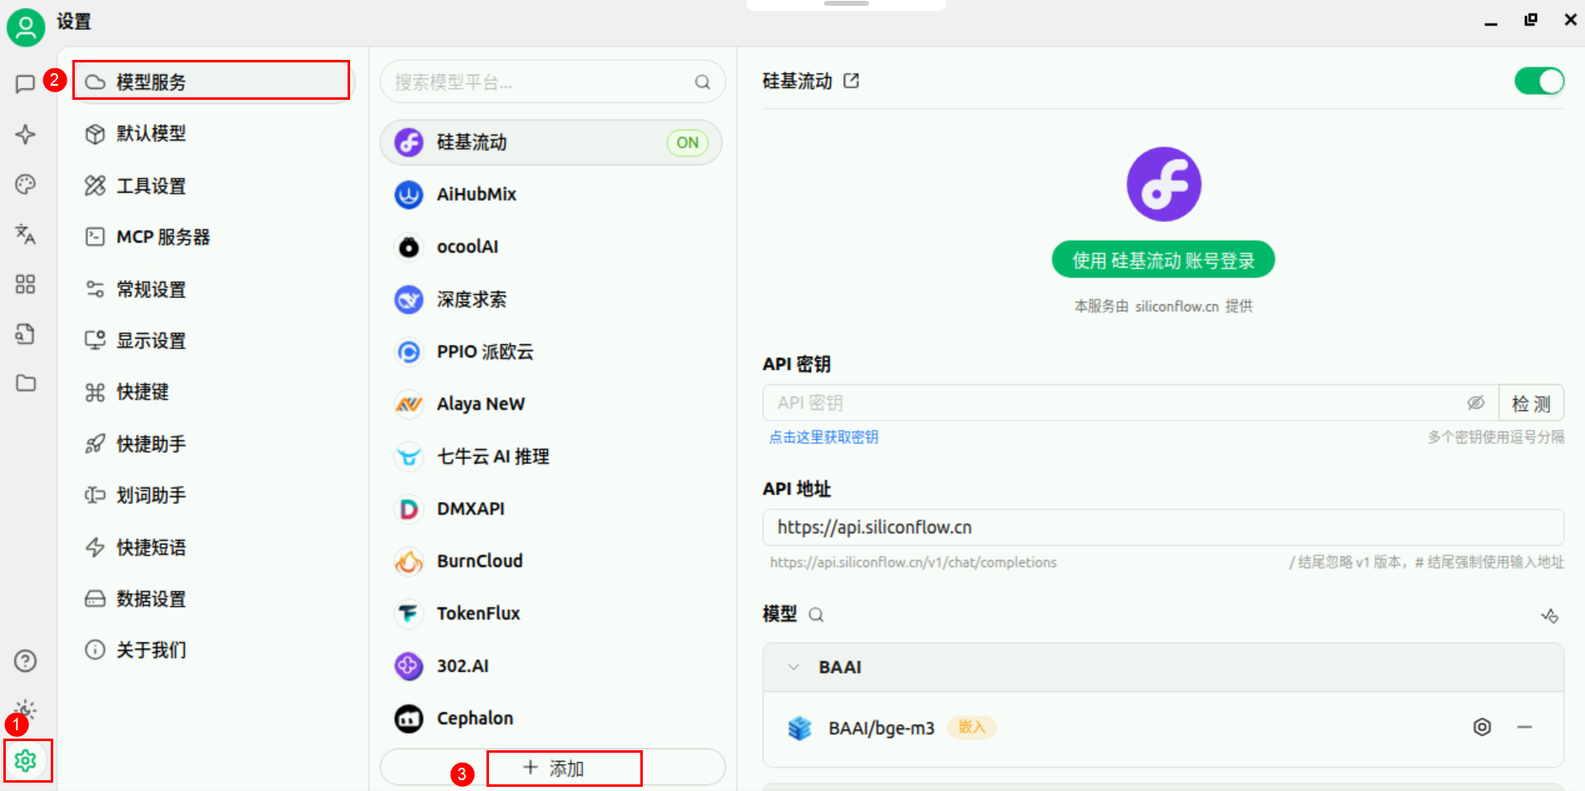Image resolution: width=1585 pixels, height=791 pixels.
Task: Open the files folder sidebar icon
Action: pos(25,383)
